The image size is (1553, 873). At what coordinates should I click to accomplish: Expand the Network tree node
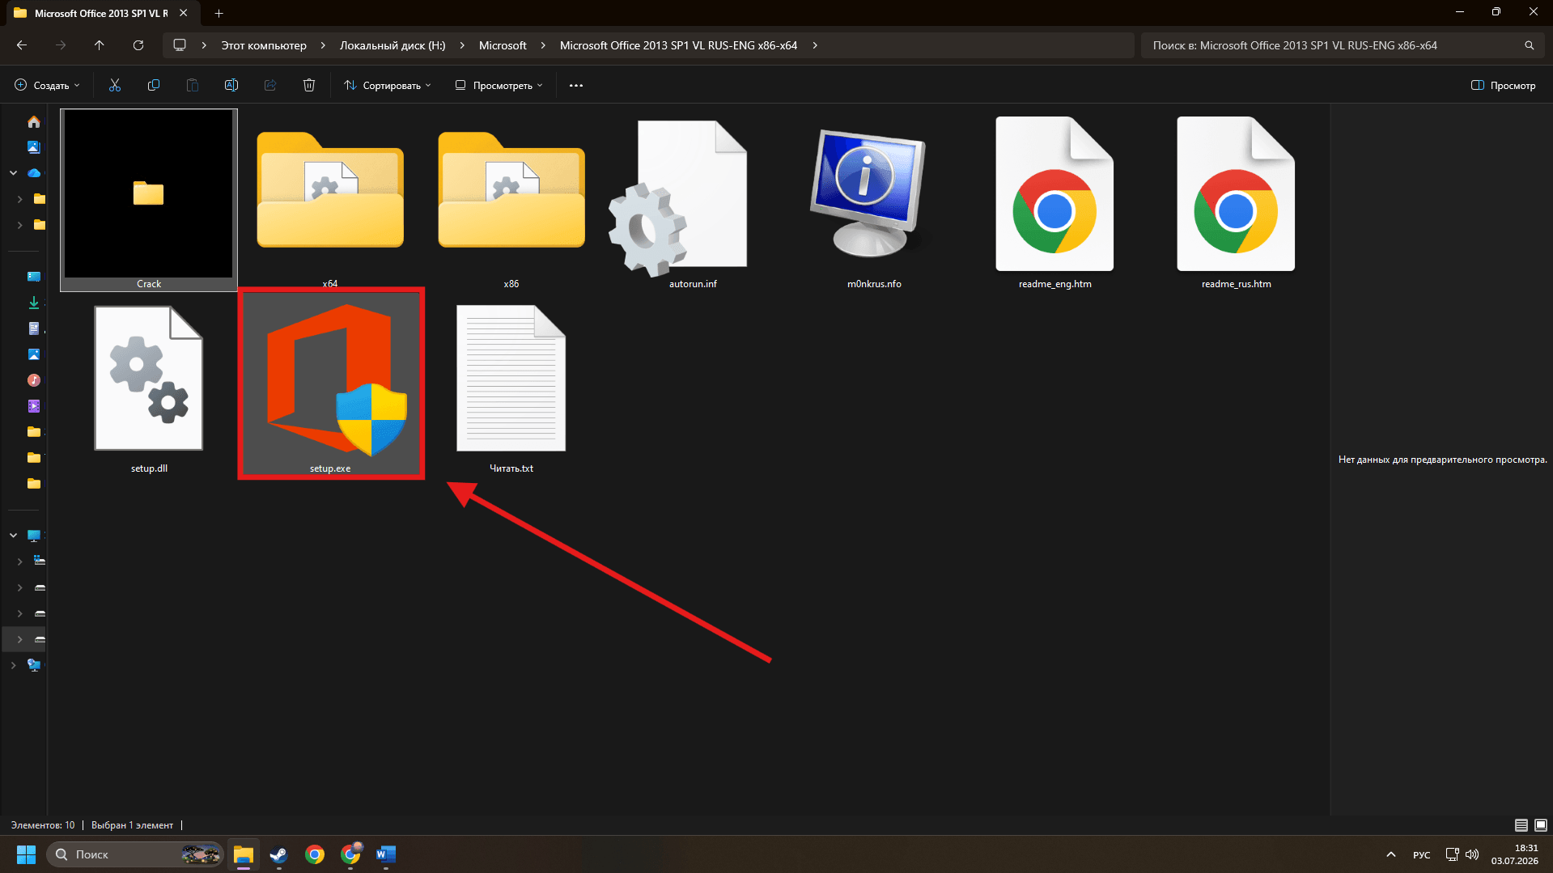tap(14, 665)
